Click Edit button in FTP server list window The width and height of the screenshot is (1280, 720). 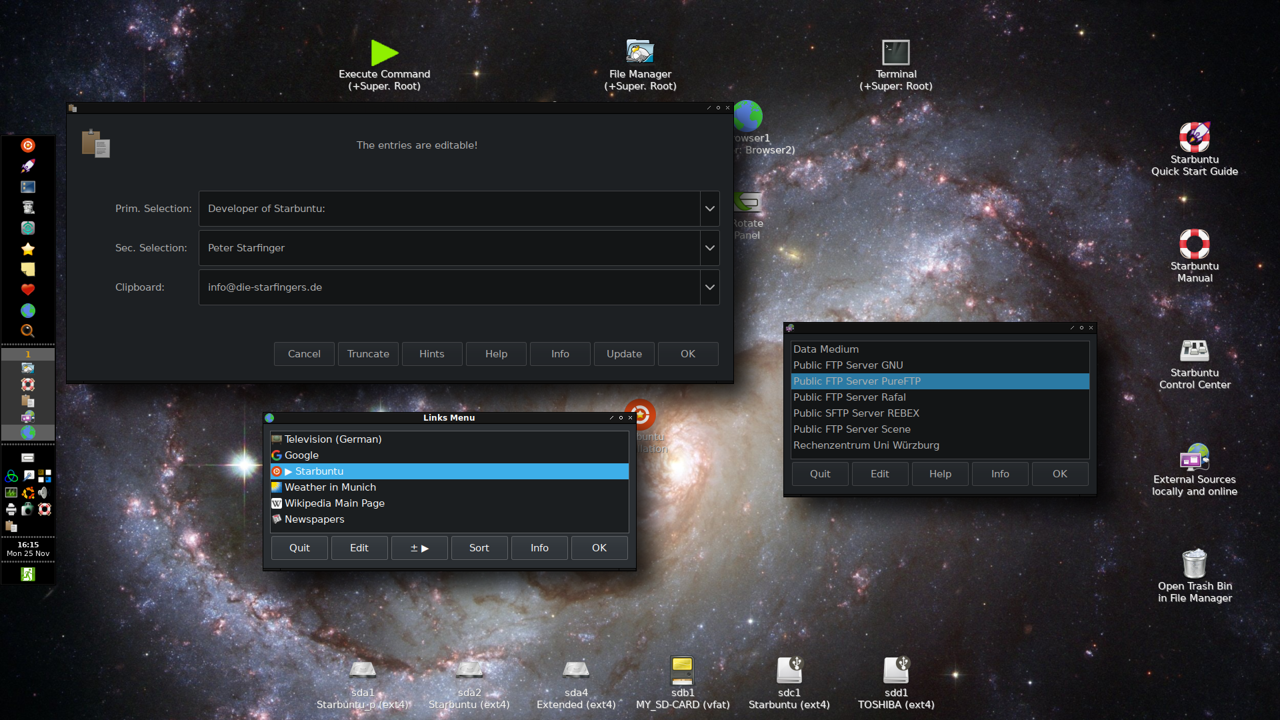tap(880, 474)
